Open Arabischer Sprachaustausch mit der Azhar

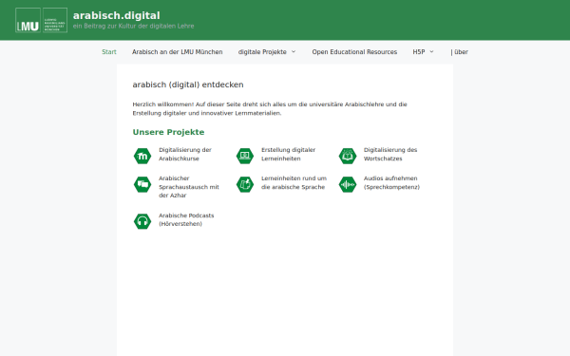pos(189,187)
